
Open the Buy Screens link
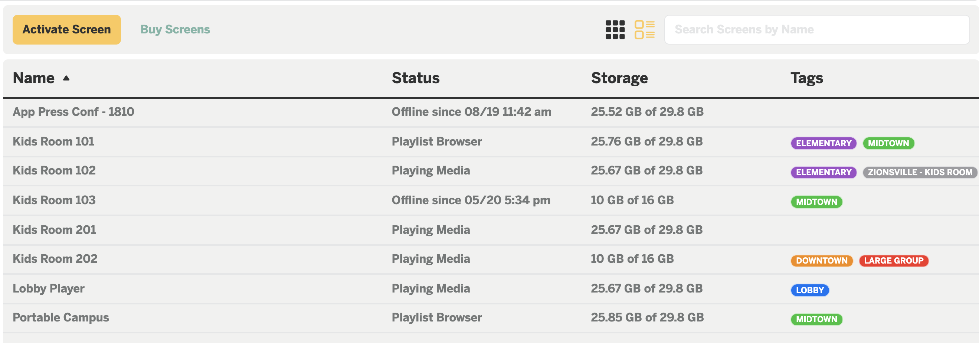coord(175,30)
